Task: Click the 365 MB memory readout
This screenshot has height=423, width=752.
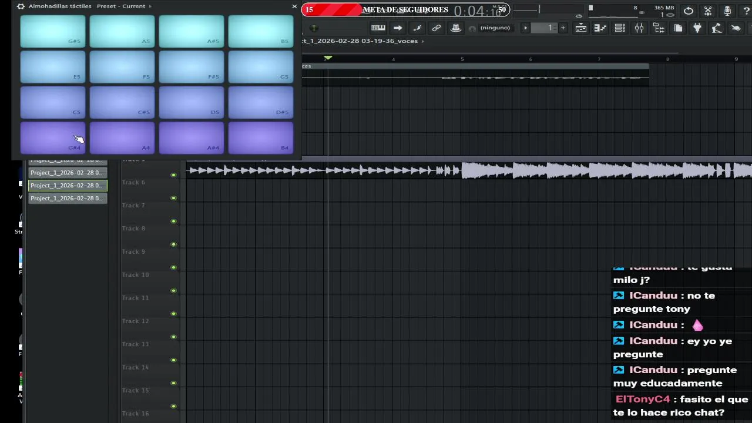Action: (664, 8)
